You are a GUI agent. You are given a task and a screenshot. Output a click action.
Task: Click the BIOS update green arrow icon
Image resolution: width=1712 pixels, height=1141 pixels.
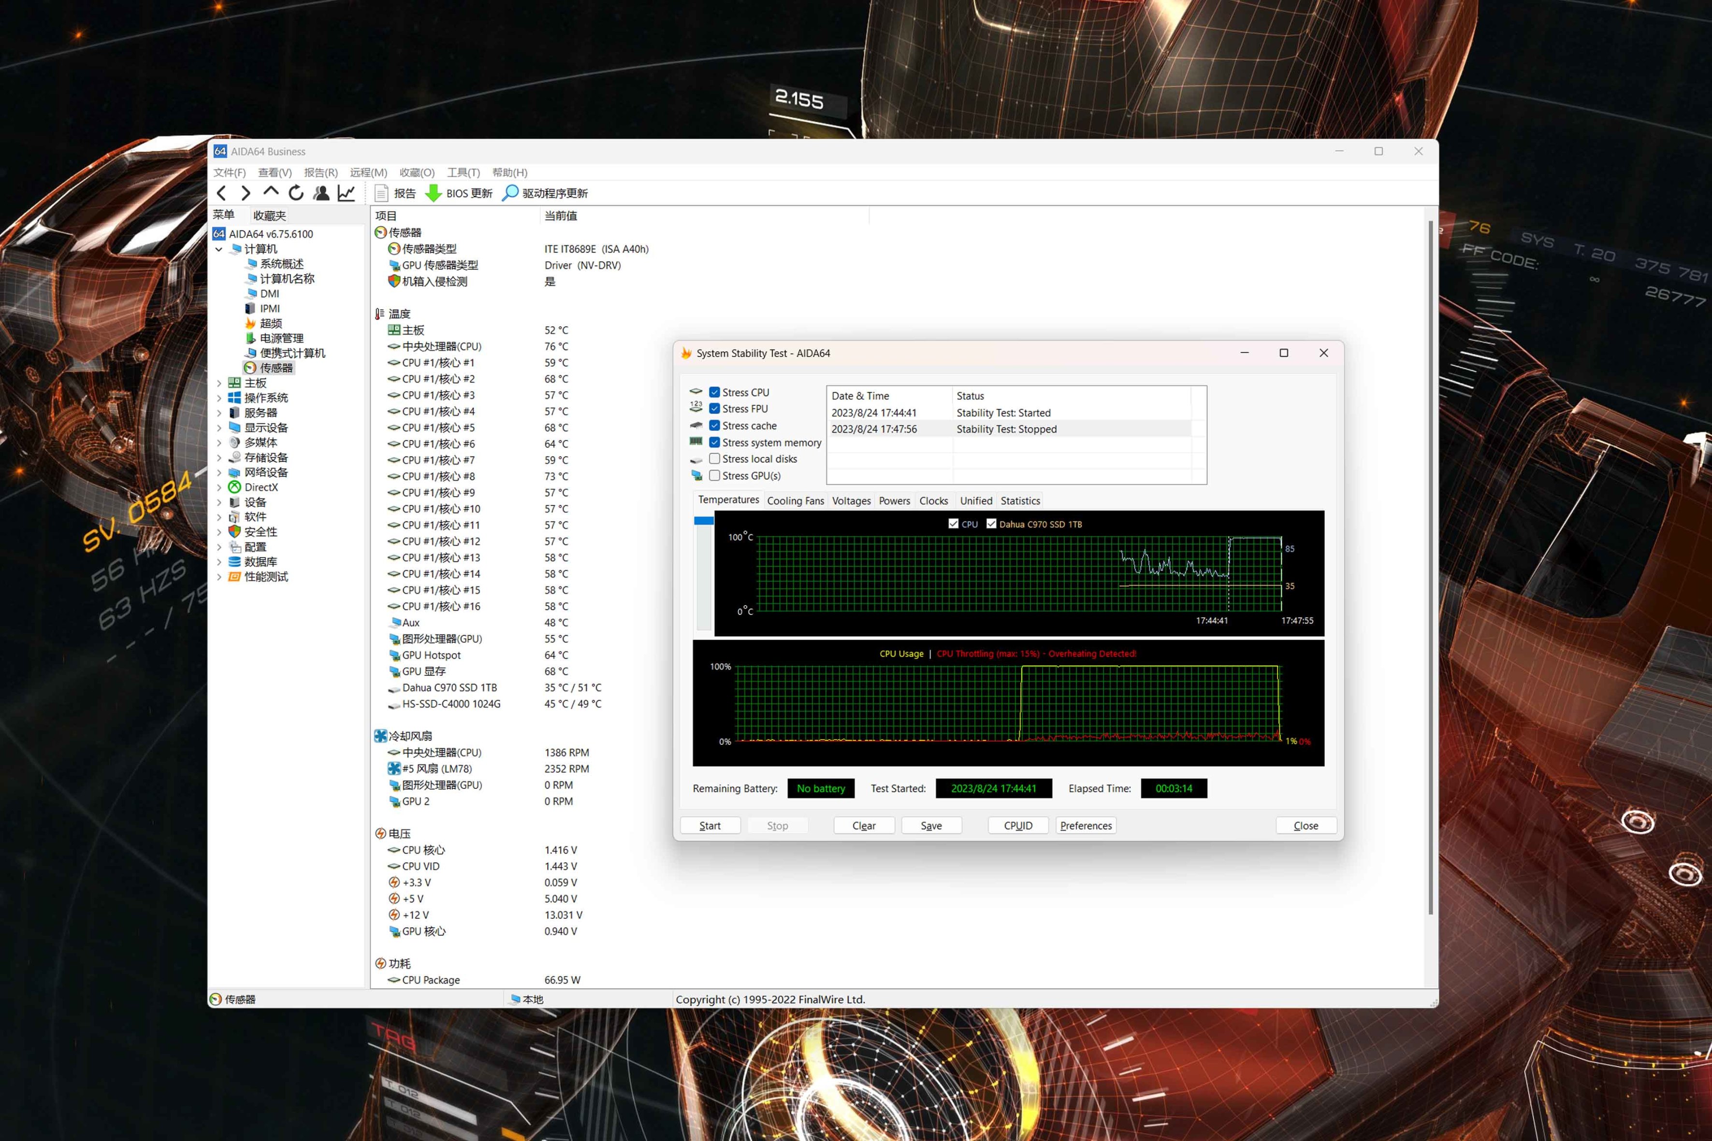pyautogui.click(x=433, y=193)
